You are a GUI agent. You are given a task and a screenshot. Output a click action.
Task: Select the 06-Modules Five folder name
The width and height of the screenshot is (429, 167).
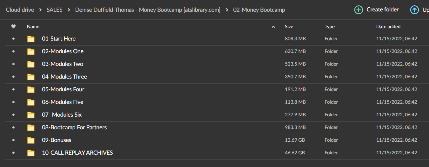coord(63,102)
